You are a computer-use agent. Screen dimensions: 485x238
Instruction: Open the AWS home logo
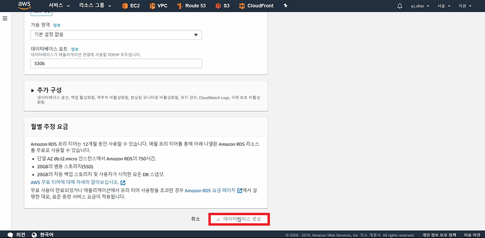tap(24, 5)
